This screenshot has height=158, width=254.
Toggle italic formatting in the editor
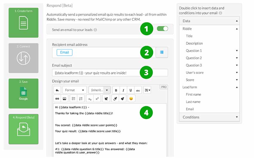click(x=123, y=90)
